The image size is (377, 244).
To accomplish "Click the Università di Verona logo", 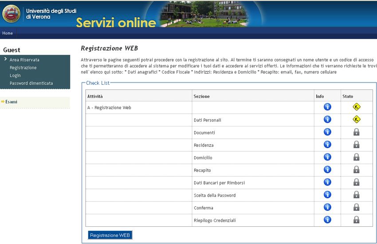I will click(12, 14).
